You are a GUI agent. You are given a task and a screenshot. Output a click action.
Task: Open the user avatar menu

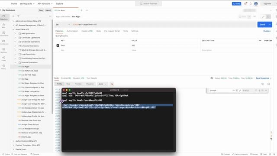click(x=256, y=4)
